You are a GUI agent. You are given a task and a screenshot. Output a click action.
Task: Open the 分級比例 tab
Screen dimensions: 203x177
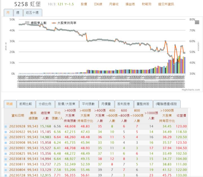coord(45,104)
